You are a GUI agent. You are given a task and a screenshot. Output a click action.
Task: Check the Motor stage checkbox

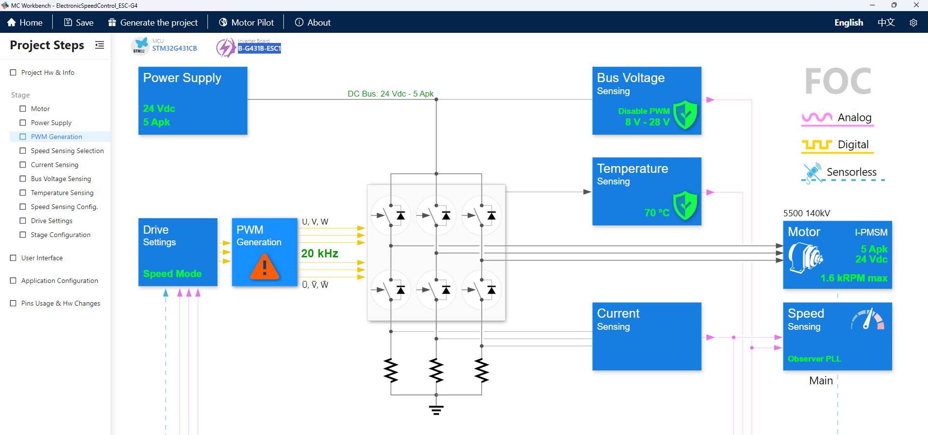pyautogui.click(x=22, y=108)
